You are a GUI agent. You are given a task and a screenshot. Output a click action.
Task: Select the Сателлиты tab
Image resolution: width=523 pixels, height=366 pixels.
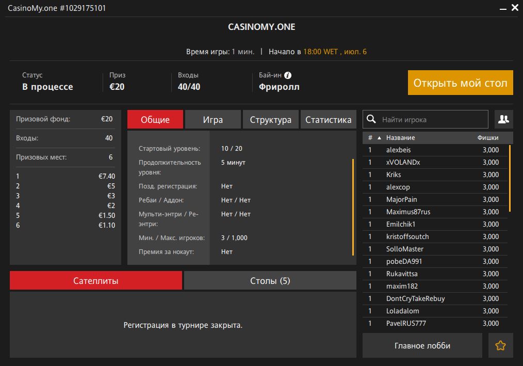tap(96, 281)
